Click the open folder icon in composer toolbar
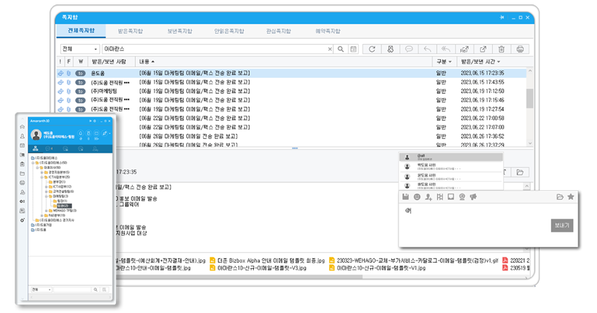Screen dimensions: 597x313 coord(559,197)
